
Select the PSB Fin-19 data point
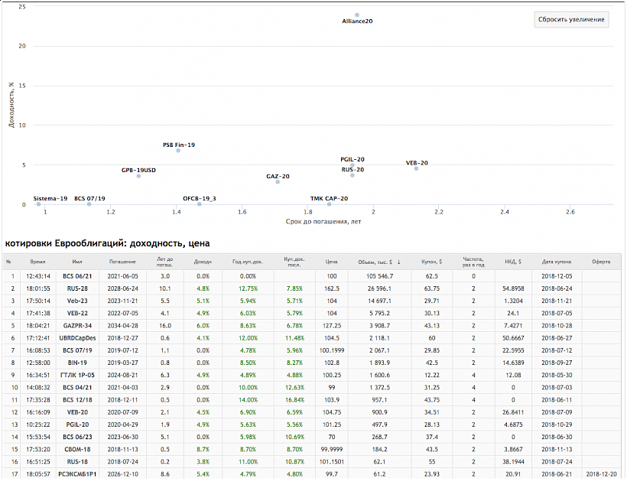click(x=178, y=151)
